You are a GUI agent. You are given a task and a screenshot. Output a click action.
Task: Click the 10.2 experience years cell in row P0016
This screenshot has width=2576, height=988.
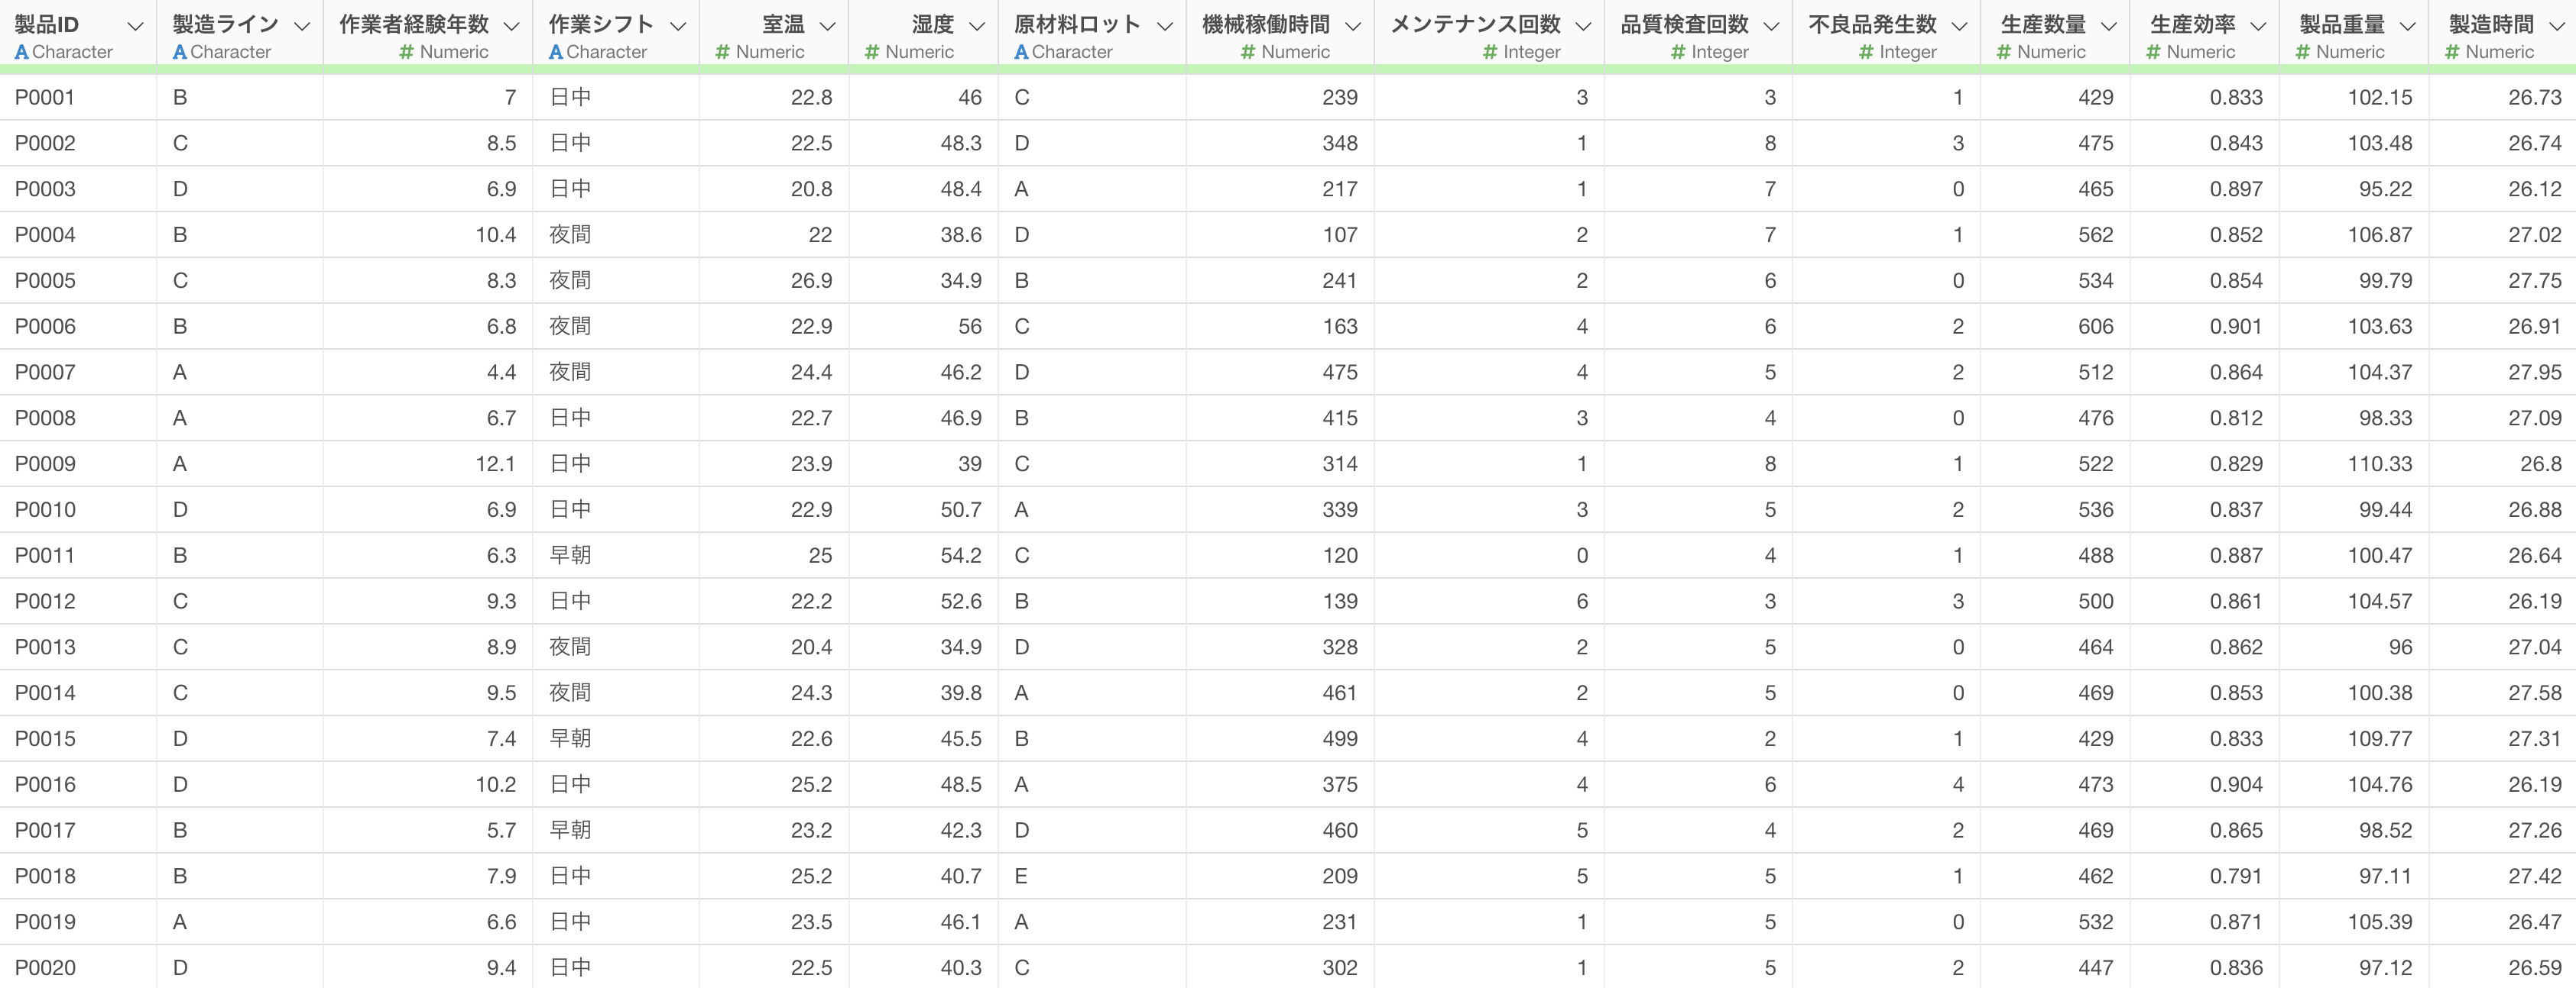[x=428, y=784]
